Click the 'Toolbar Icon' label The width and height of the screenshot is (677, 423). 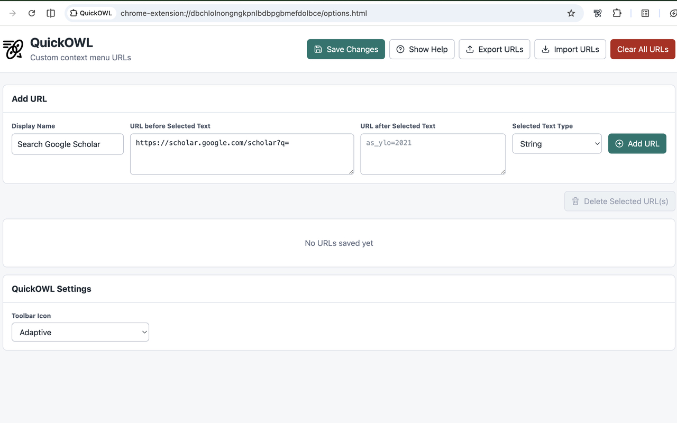click(31, 316)
